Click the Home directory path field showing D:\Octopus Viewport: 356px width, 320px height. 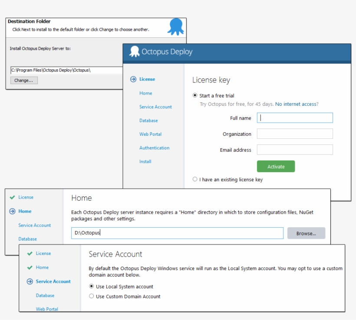pyautogui.click(x=177, y=233)
